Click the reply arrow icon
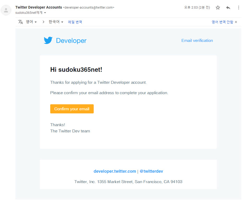This screenshot has height=200, width=247. pos(228,8)
